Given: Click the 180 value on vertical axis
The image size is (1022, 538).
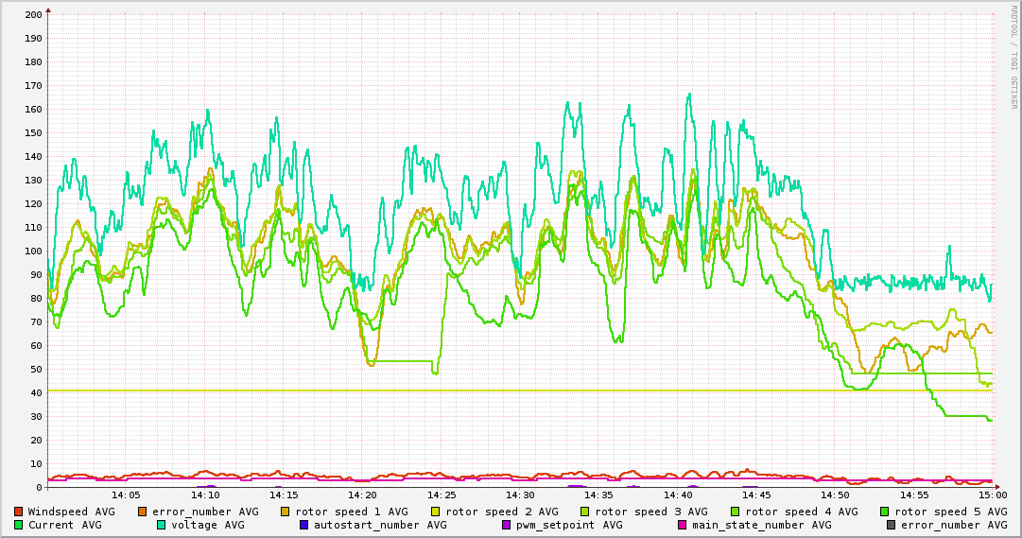Looking at the screenshot, I should [x=33, y=62].
